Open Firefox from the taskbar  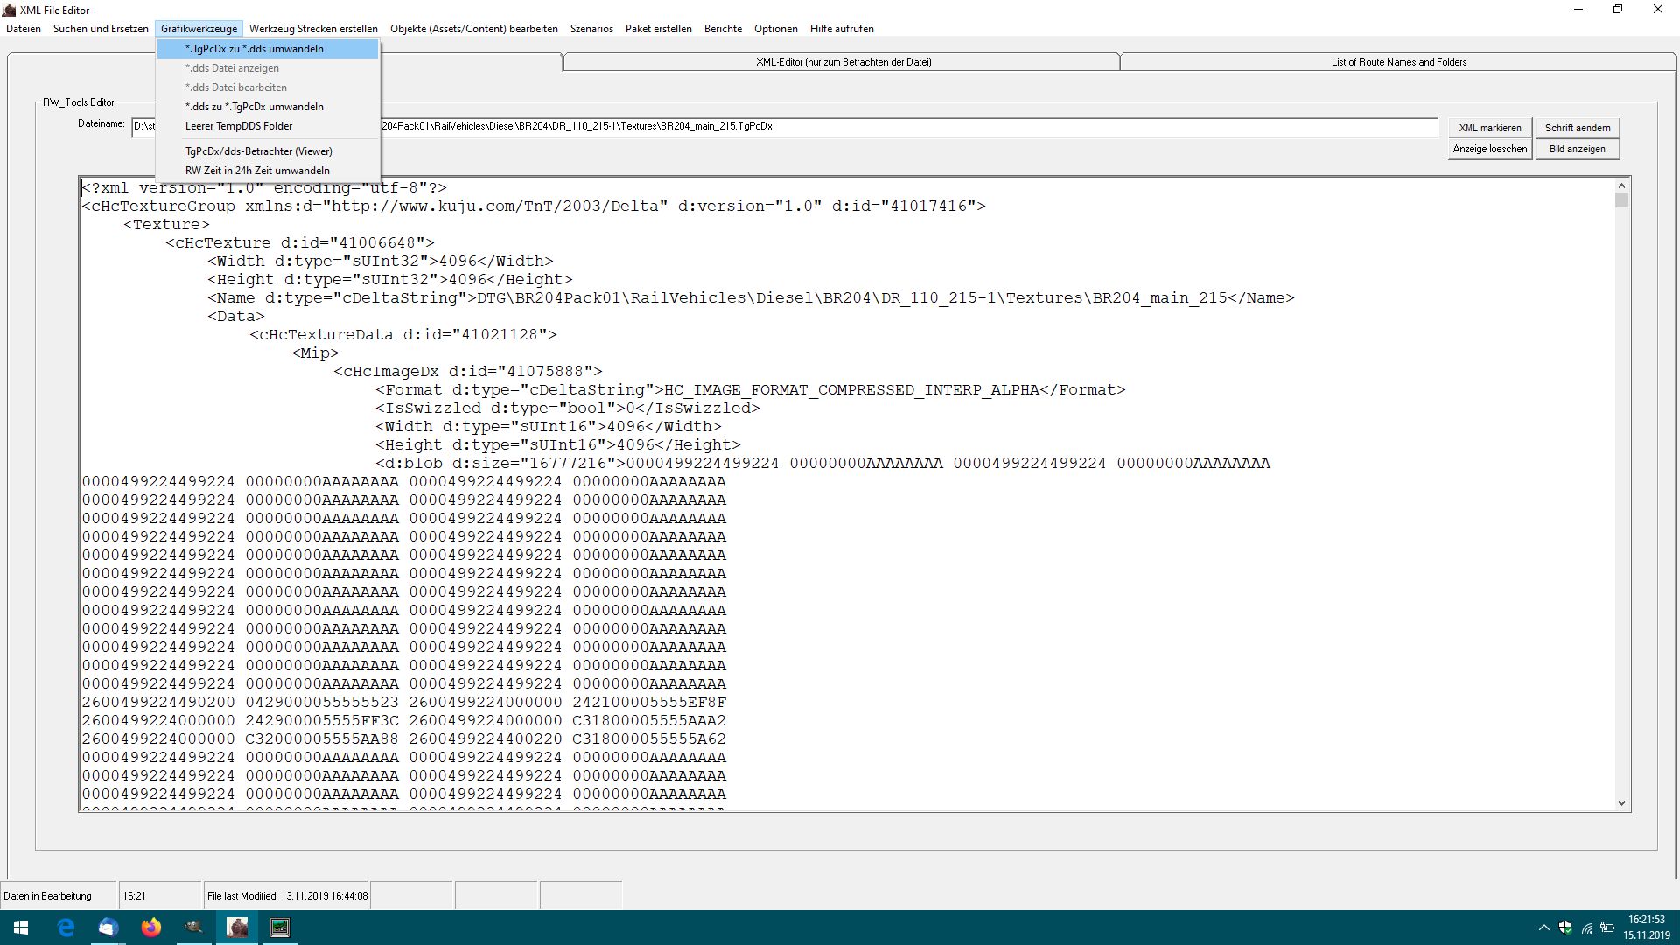click(151, 927)
